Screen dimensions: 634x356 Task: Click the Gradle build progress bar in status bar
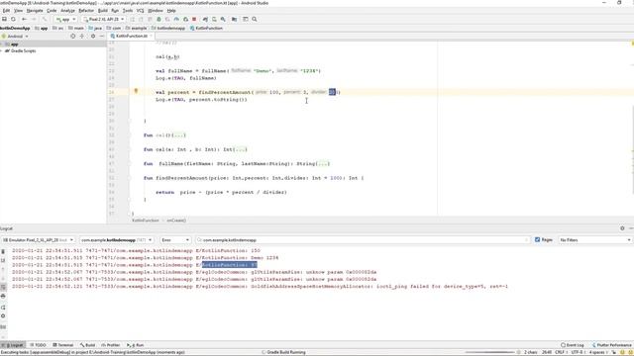[x=490, y=352]
